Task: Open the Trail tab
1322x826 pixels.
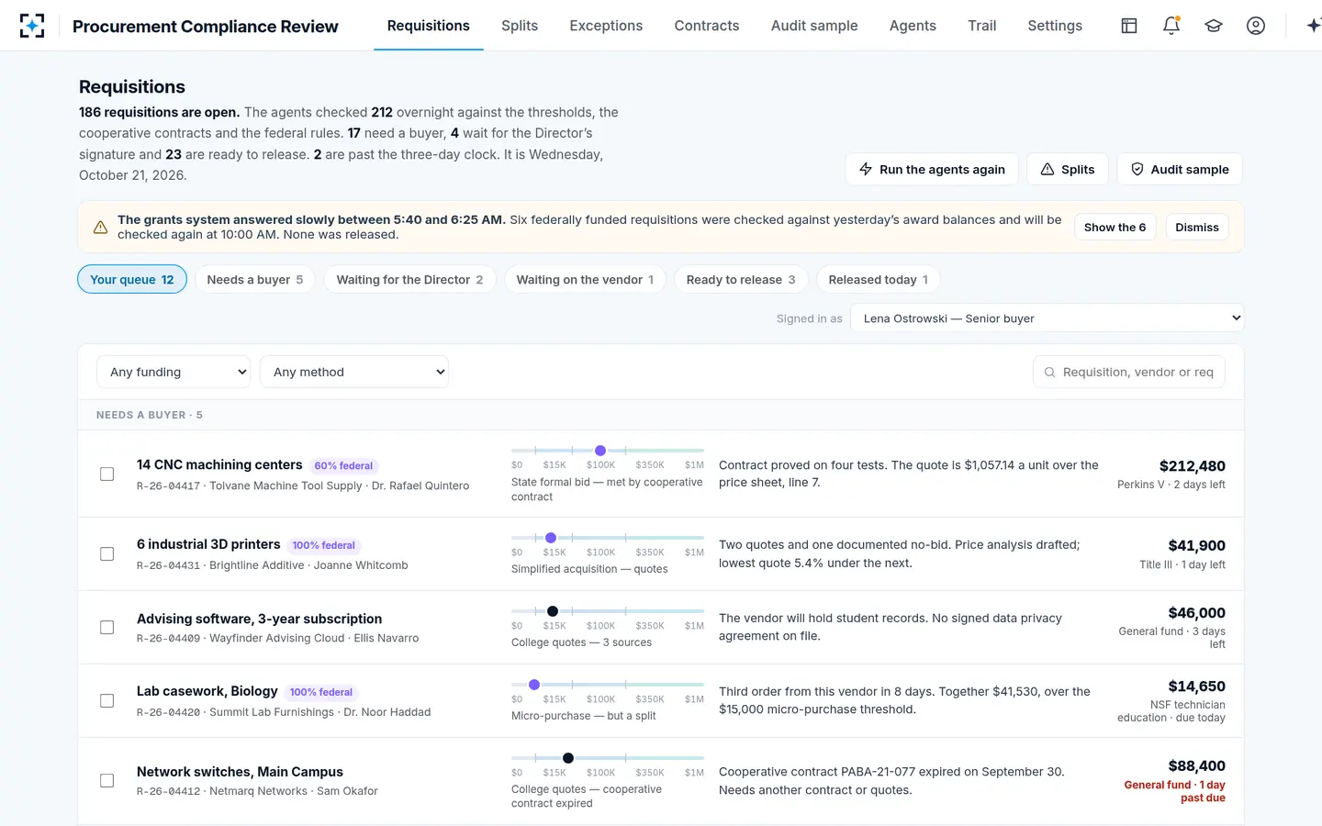Action: coord(981,26)
